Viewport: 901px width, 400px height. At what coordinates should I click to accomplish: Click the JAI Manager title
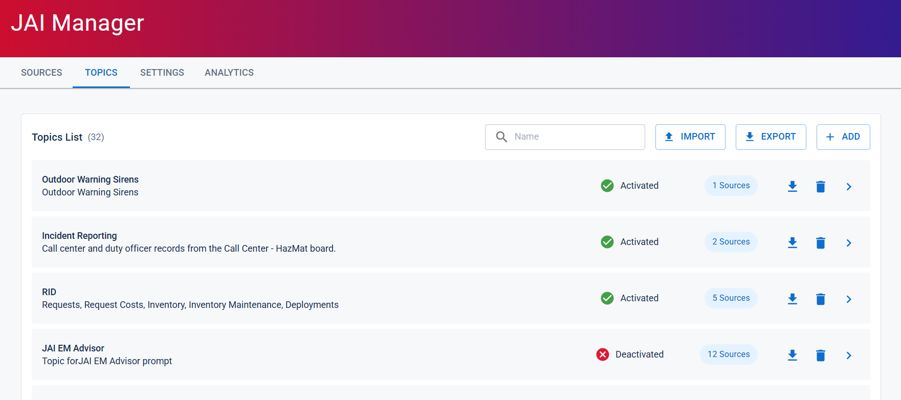point(78,23)
